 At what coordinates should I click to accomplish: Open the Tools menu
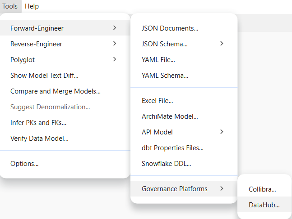click(9, 6)
